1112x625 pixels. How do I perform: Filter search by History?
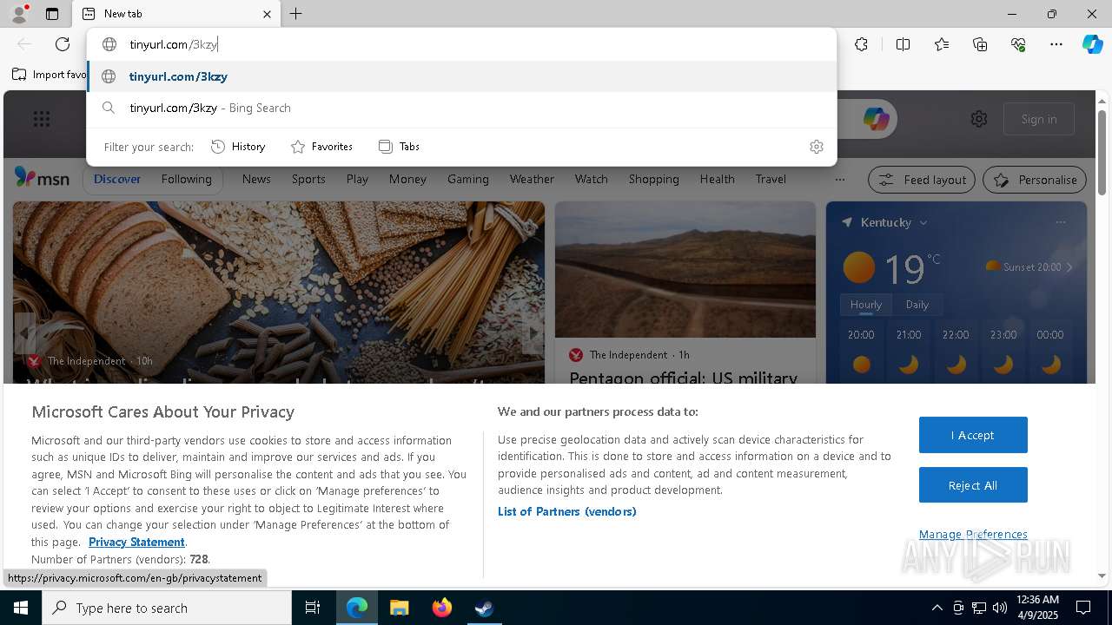coord(238,147)
